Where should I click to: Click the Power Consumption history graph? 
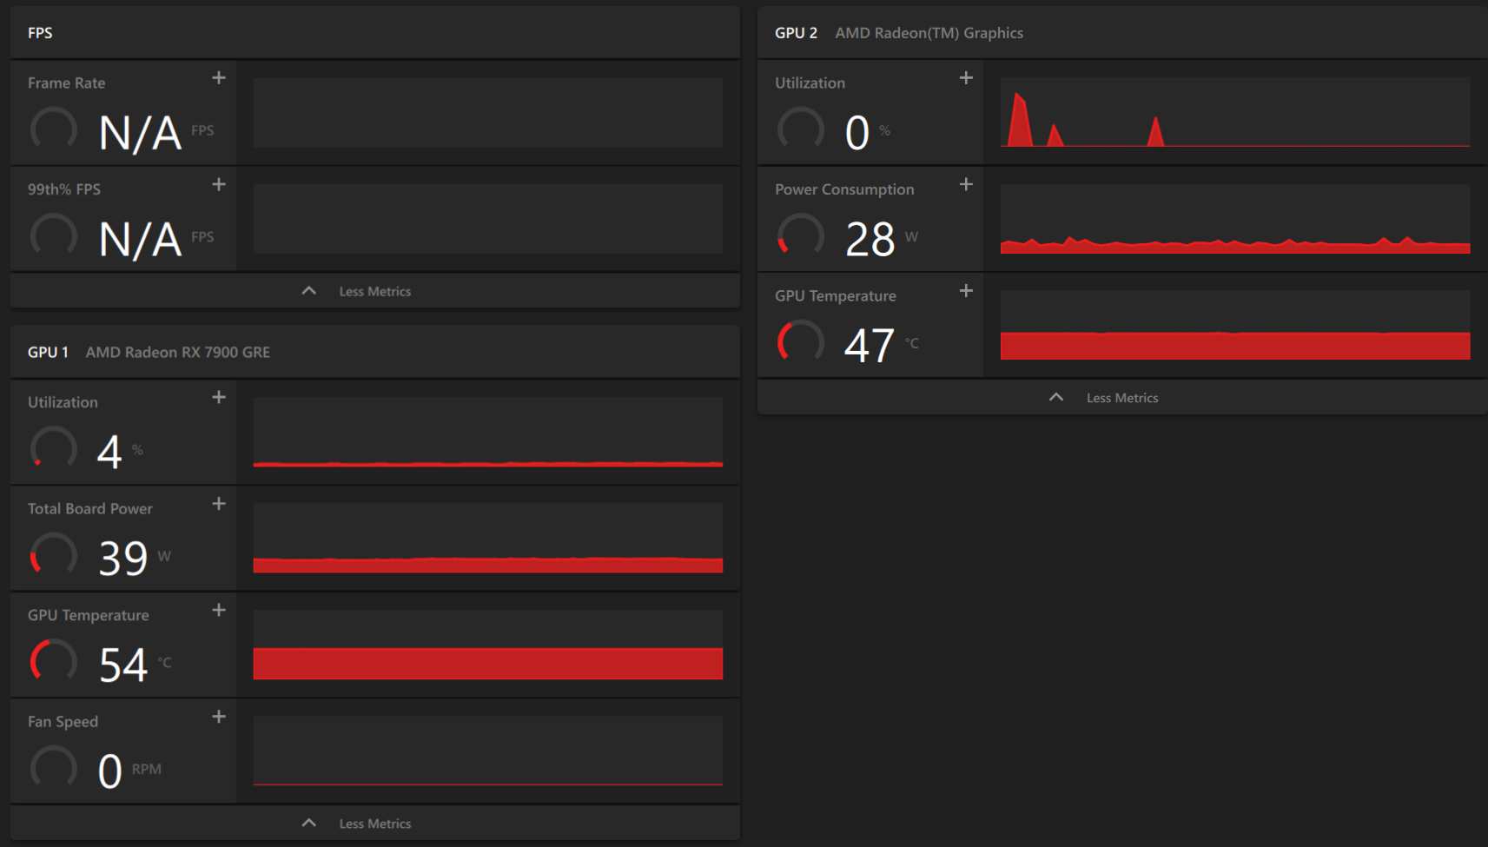pyautogui.click(x=1235, y=219)
